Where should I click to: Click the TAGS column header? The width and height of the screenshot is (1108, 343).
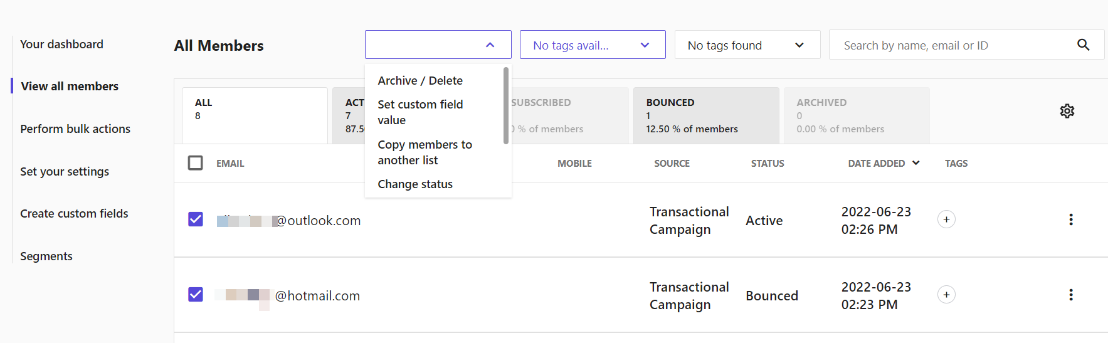[x=956, y=163]
